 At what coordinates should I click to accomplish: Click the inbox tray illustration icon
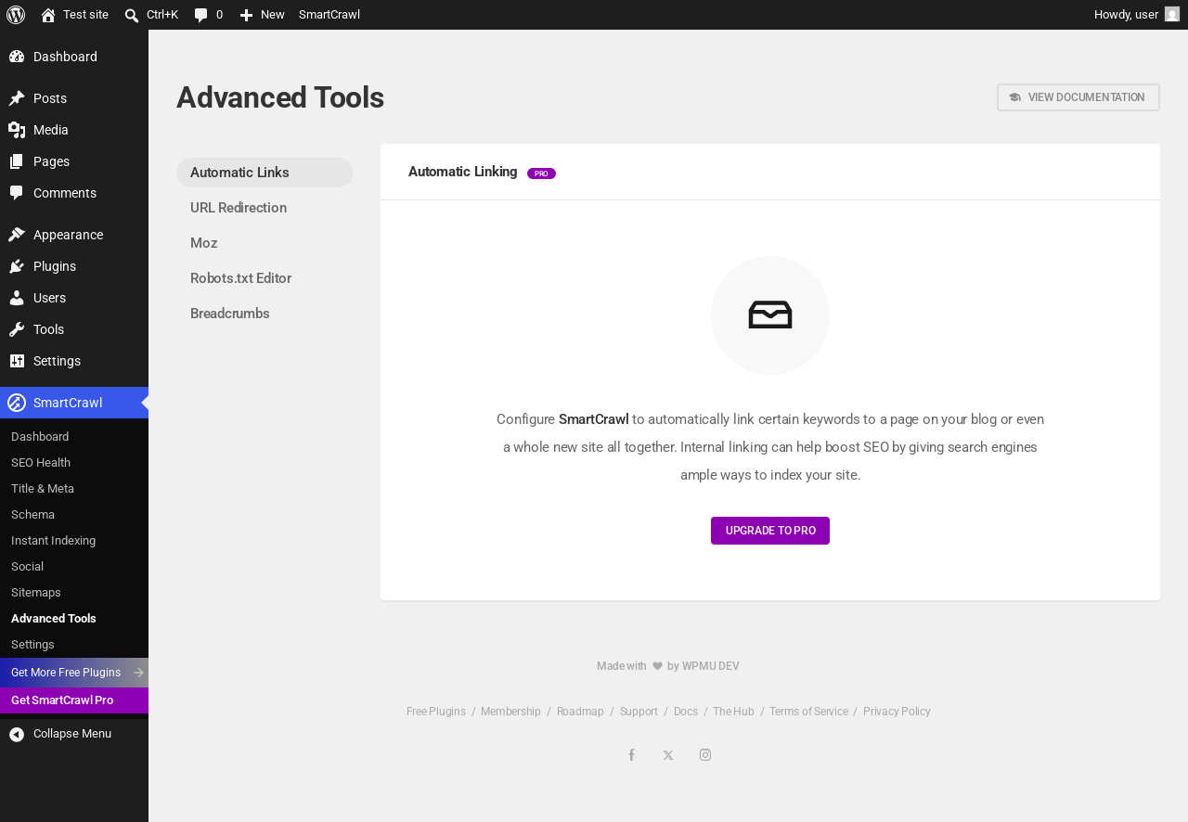click(770, 315)
